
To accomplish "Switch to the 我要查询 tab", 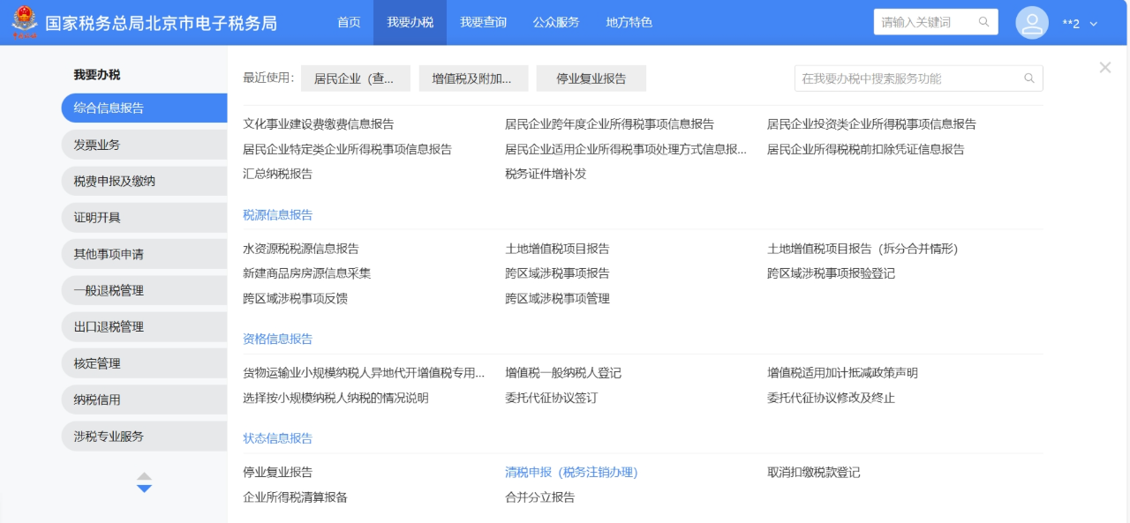I will pos(482,22).
